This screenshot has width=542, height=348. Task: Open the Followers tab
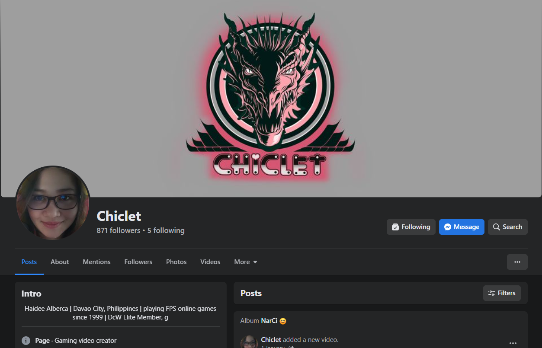(138, 262)
